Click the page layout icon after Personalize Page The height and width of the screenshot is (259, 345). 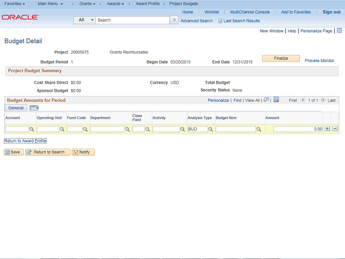point(339,31)
